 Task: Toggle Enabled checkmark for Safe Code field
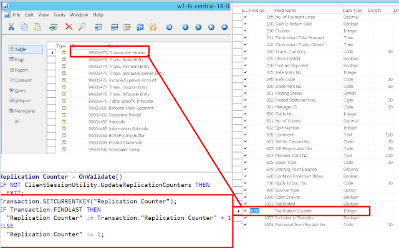click(x=245, y=79)
